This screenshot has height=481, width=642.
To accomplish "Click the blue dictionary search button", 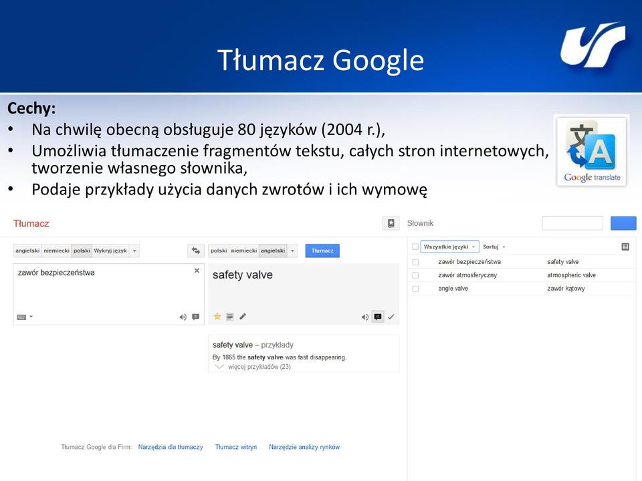I will click(x=623, y=223).
